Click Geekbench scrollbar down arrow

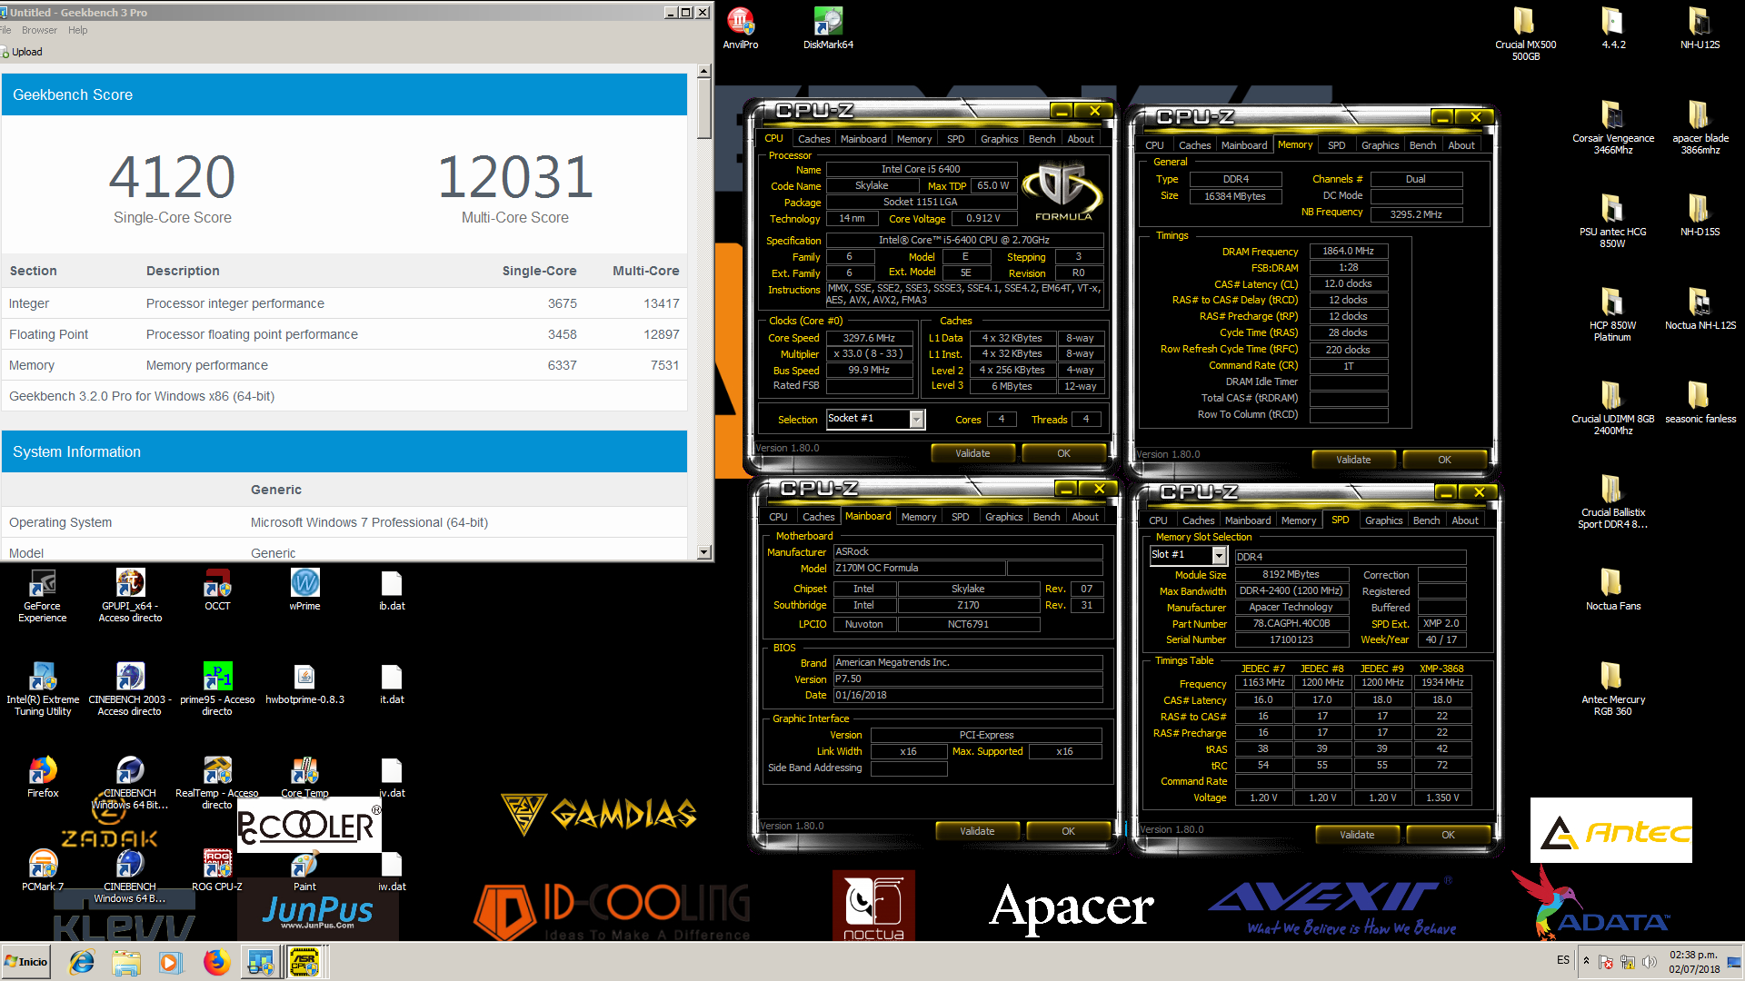tap(703, 552)
